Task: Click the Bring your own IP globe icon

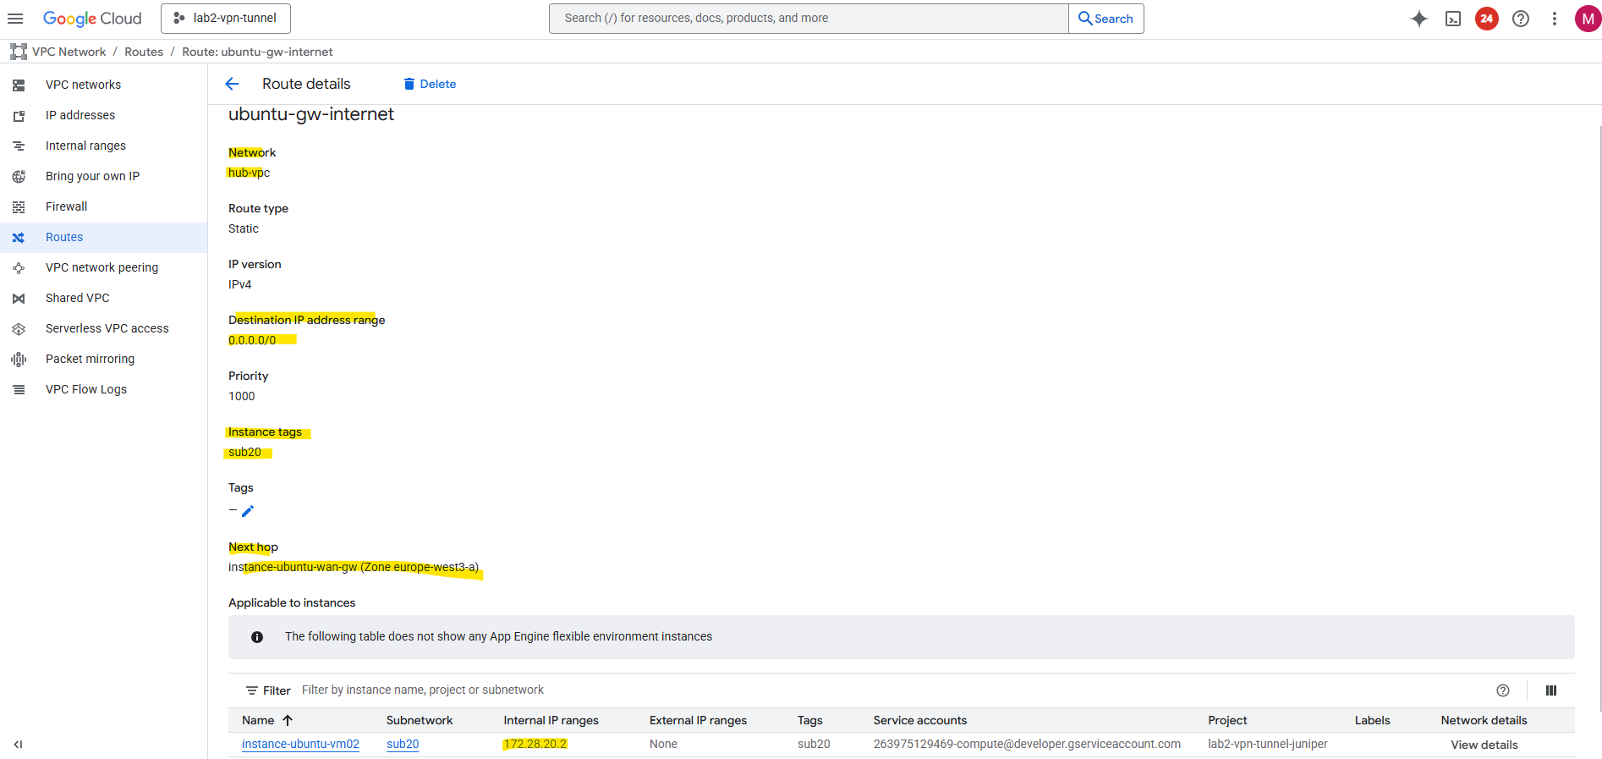Action: point(19,177)
